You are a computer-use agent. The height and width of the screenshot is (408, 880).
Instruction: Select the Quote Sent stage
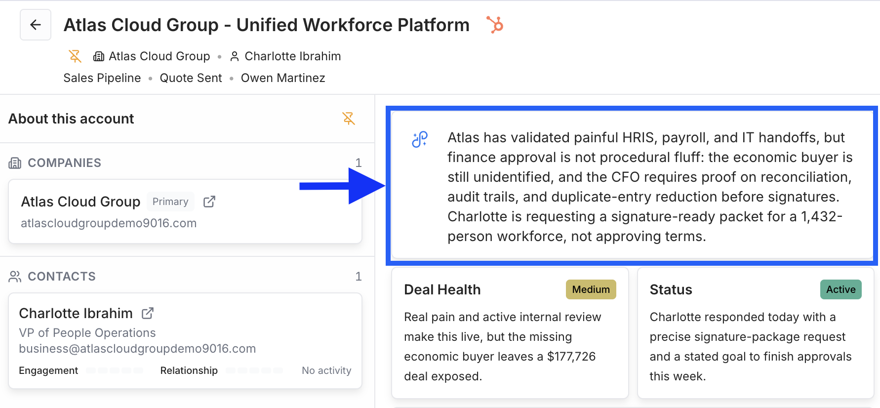click(191, 78)
